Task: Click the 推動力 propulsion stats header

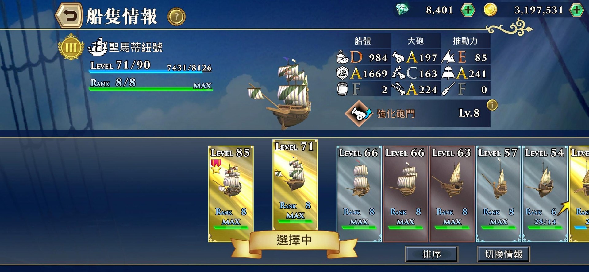Action: pyautogui.click(x=465, y=41)
